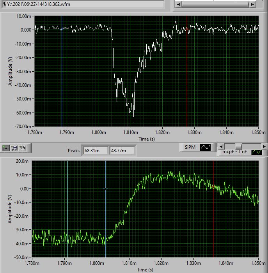
Task: Click left arrow of top horizontal scrollbar
Action: coord(178,4)
